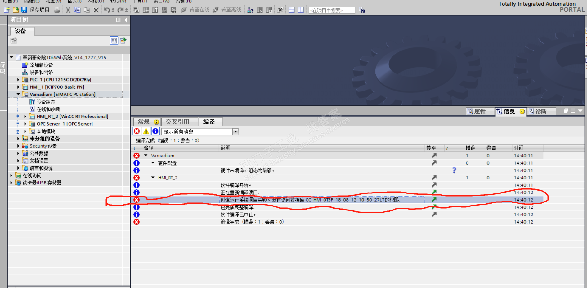587x288 pixels.
Task: Click the 在项目中搜索 search field
Action: 332,10
